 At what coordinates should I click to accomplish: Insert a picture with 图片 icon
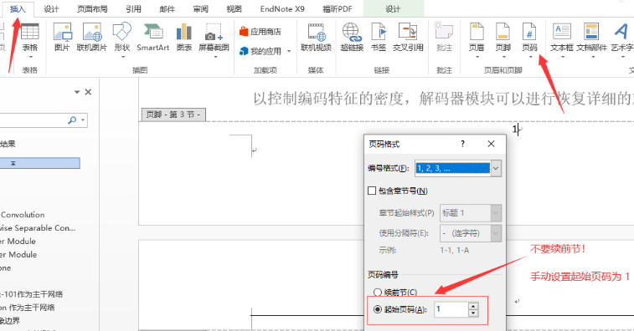click(x=62, y=38)
